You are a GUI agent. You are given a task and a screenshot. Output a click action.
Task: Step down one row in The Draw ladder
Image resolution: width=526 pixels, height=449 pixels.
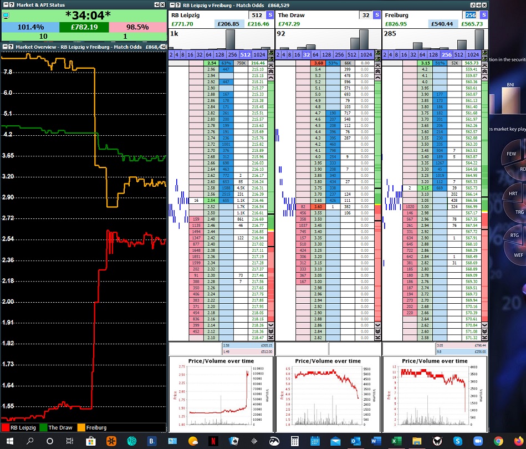pyautogui.click(x=377, y=325)
